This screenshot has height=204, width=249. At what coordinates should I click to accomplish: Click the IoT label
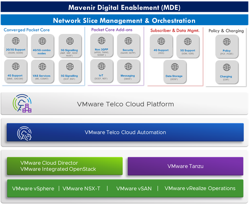(x=101, y=76)
